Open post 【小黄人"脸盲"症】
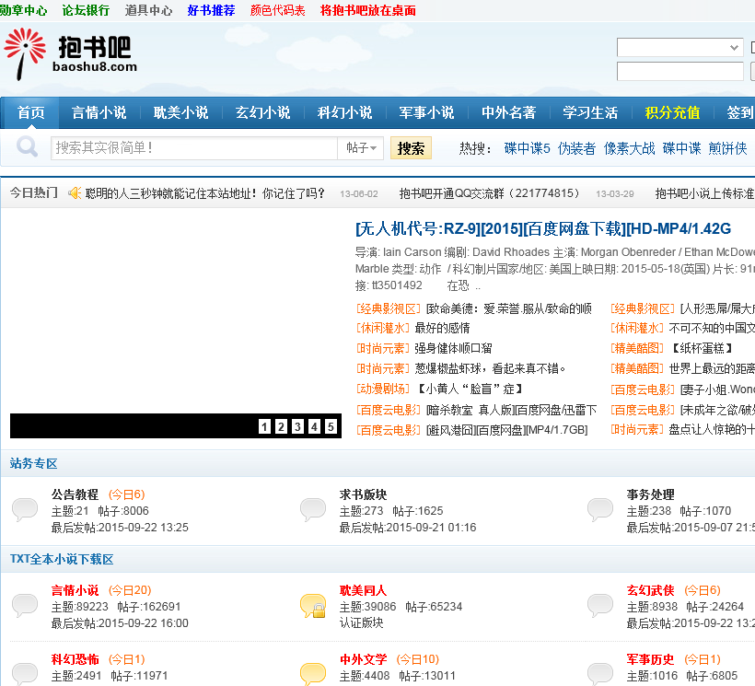 pyautogui.click(x=469, y=389)
